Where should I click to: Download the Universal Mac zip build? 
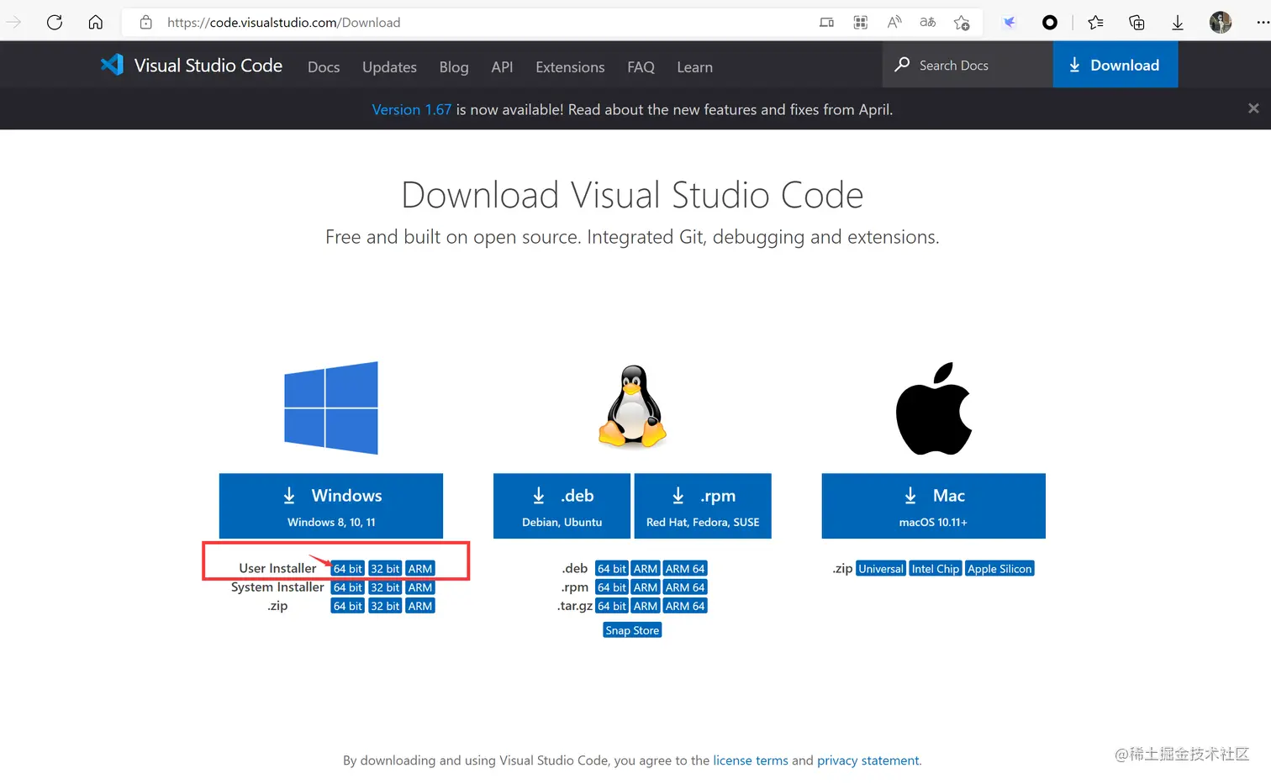(x=880, y=568)
